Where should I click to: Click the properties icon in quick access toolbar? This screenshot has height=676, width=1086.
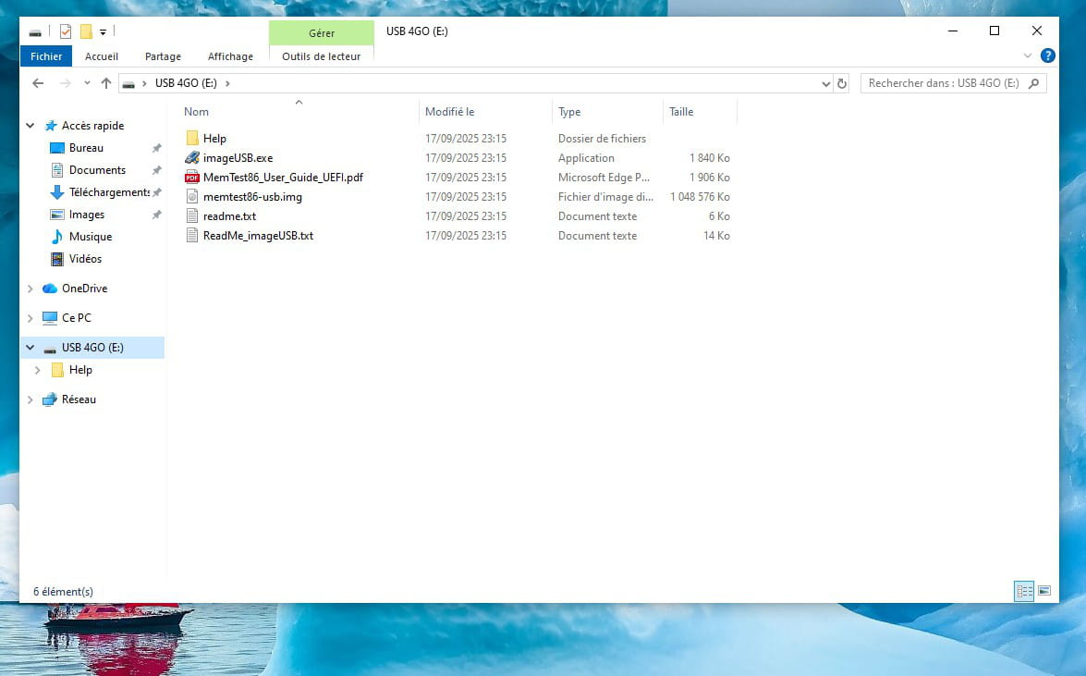pyautogui.click(x=66, y=31)
